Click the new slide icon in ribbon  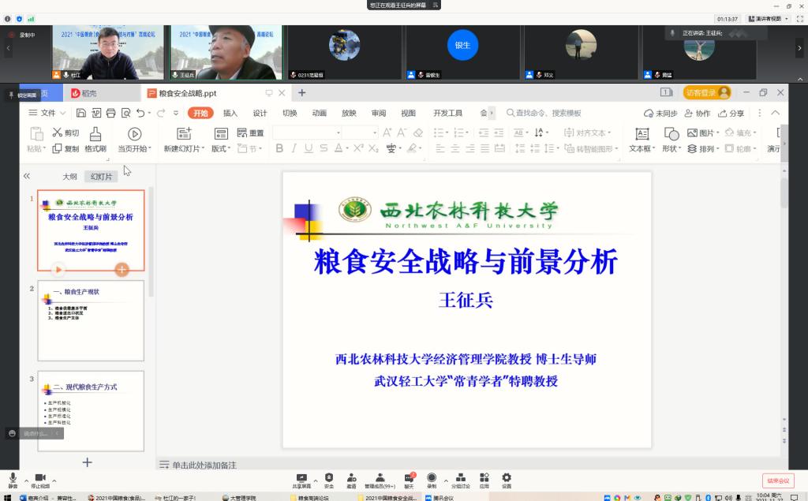[184, 134]
